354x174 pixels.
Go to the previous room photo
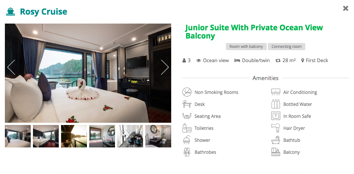[11, 67]
